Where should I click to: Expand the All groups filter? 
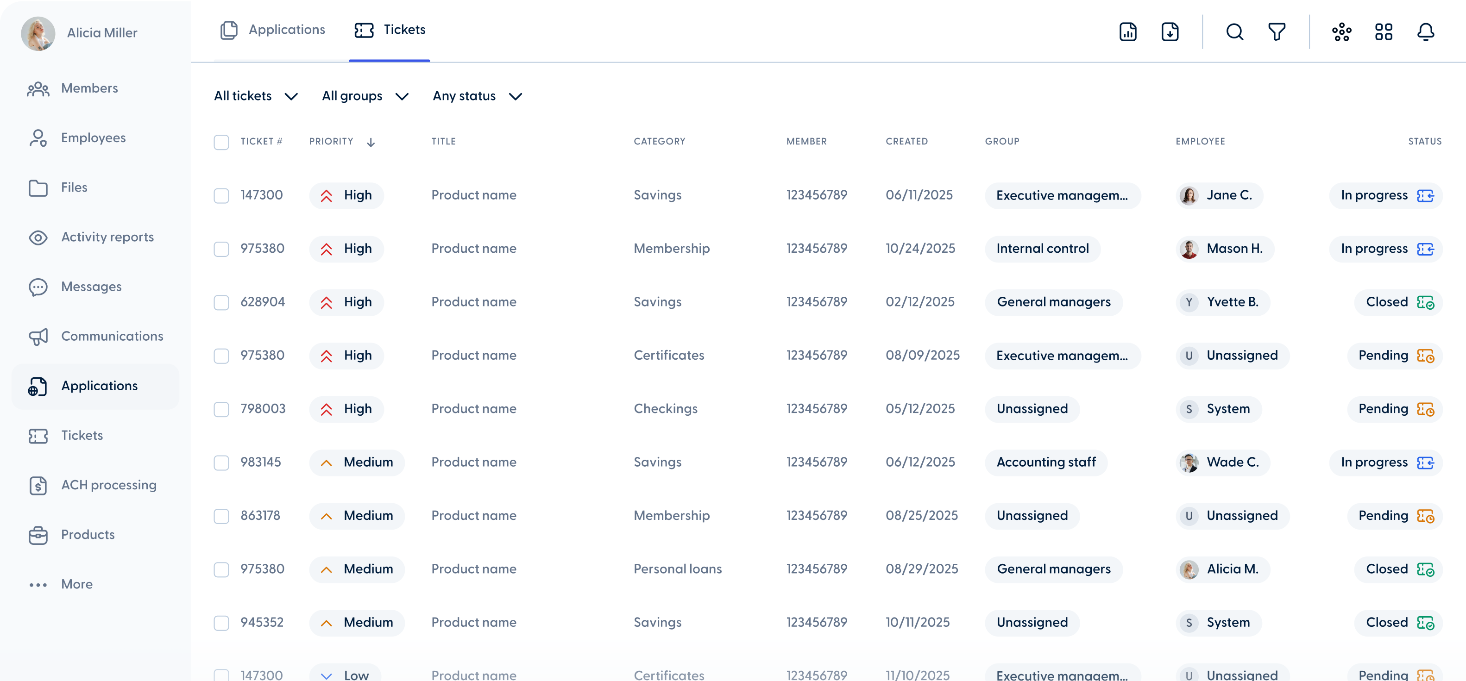pos(365,95)
